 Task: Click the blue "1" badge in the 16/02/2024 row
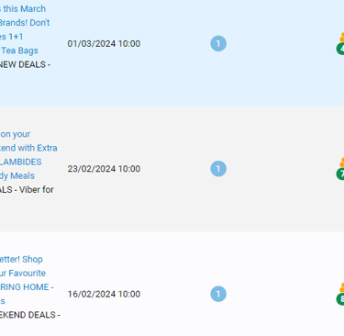218,294
